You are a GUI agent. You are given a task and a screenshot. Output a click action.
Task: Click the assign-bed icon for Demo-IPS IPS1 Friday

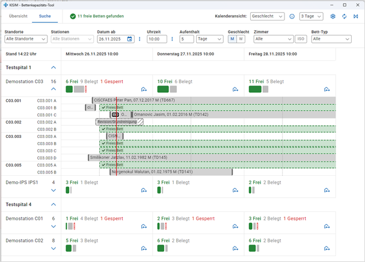[x=327, y=190]
